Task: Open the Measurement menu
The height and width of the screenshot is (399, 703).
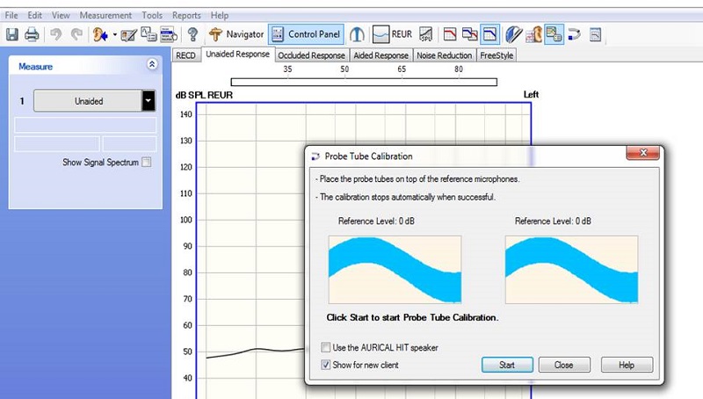Action: click(105, 15)
